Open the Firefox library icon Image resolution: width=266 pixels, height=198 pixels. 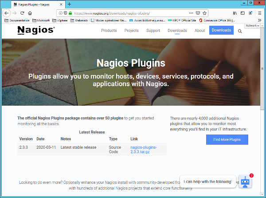[x=235, y=13]
